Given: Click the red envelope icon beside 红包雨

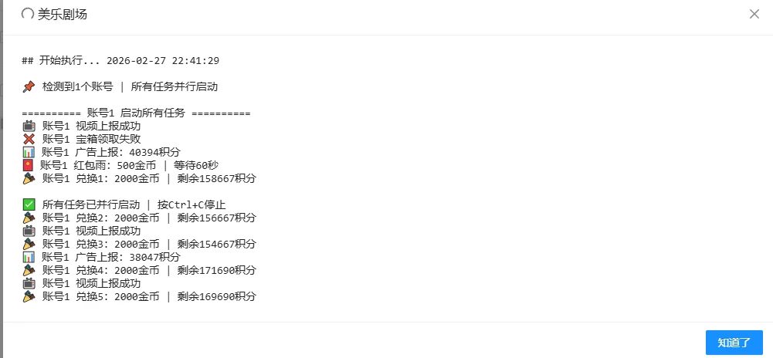Looking at the screenshot, I should (x=28, y=166).
